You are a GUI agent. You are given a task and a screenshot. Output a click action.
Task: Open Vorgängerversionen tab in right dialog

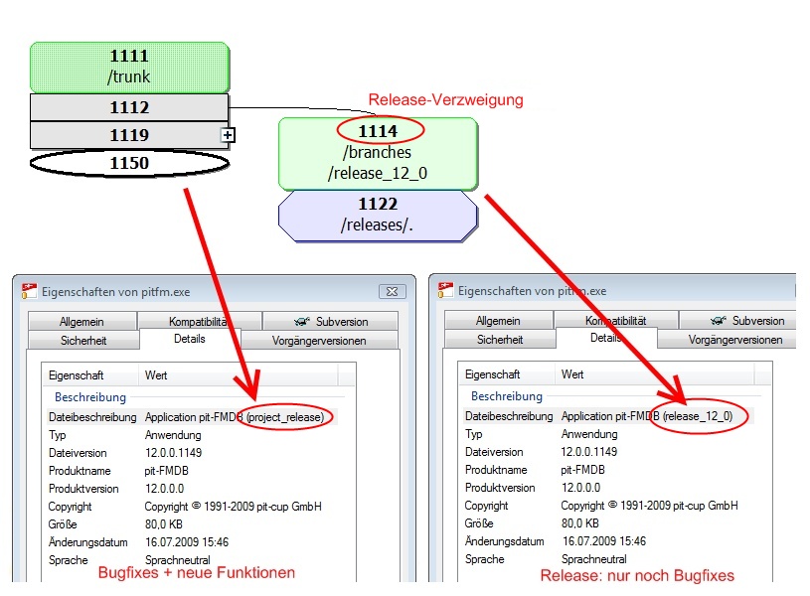tap(728, 340)
